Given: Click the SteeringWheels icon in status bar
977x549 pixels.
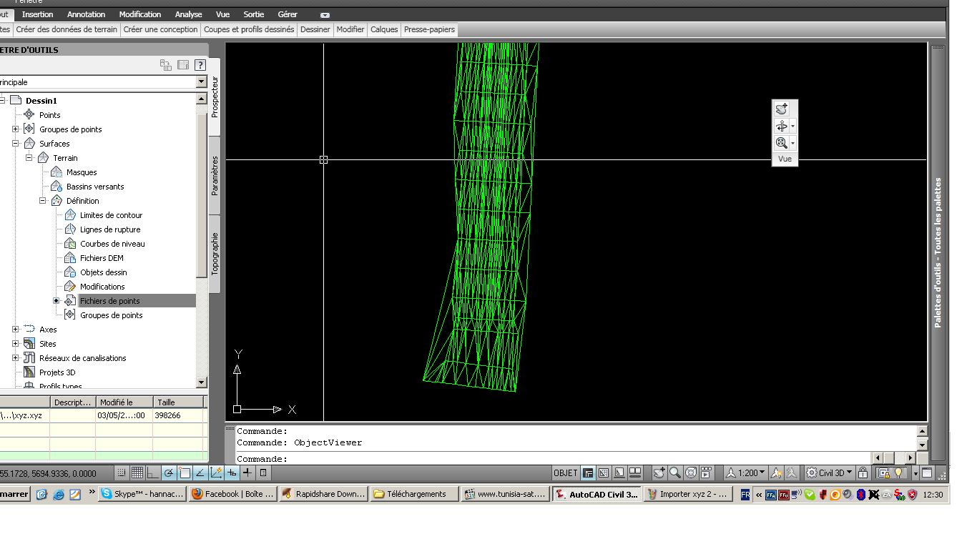Looking at the screenshot, I should click(x=691, y=473).
